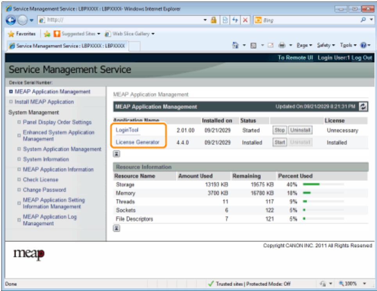377x291 pixels.
Task: Follow the To Remote UI link
Action: 295,58
